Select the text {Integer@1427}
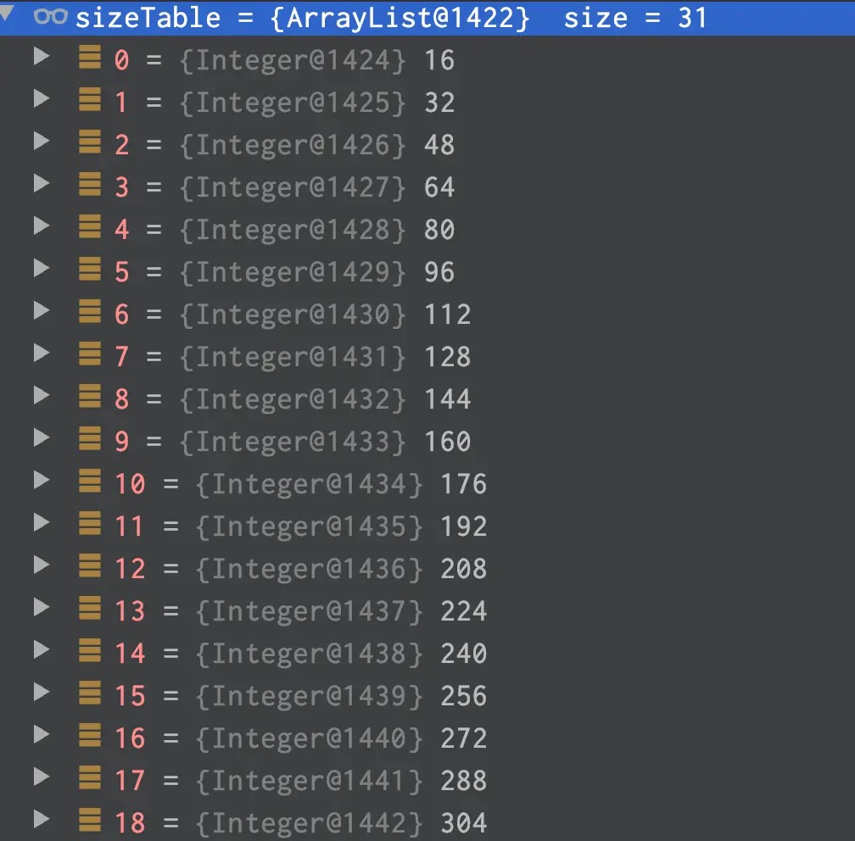855x841 pixels. [293, 187]
